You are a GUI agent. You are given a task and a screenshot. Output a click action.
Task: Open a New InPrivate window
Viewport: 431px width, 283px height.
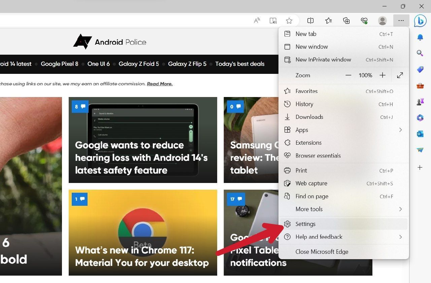(323, 59)
